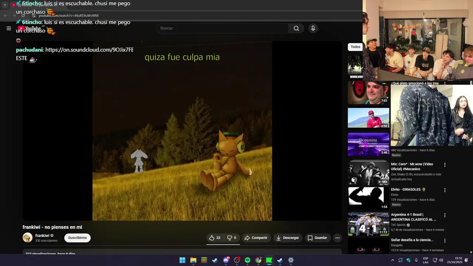Click the video title no pienses en mi

pyautogui.click(x=52, y=227)
